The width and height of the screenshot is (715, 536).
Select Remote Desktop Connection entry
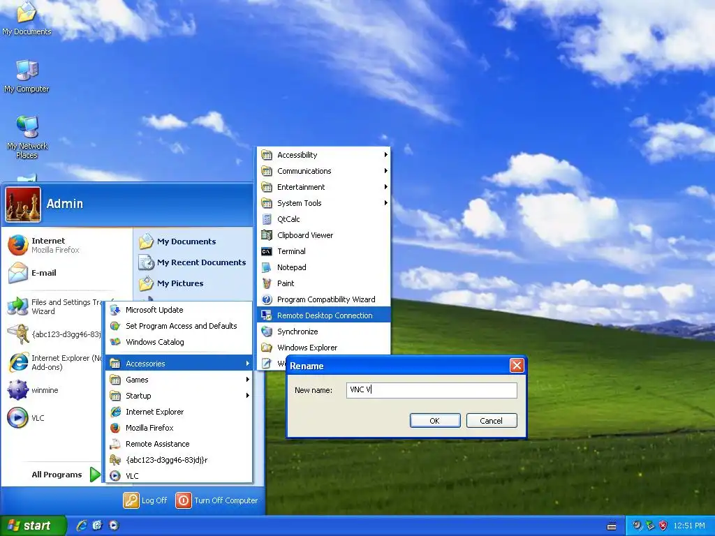point(324,315)
